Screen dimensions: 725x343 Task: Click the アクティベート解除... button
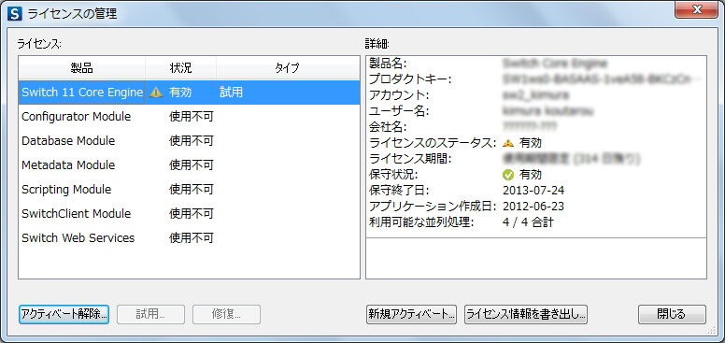coord(64,314)
